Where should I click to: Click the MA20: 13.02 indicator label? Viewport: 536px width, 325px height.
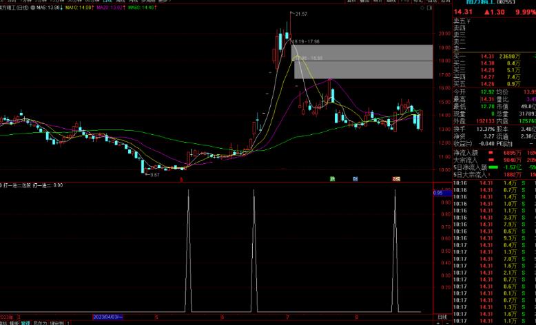coord(111,8)
